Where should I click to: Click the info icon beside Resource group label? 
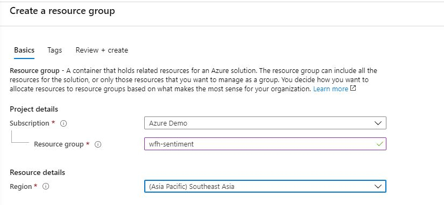point(98,144)
